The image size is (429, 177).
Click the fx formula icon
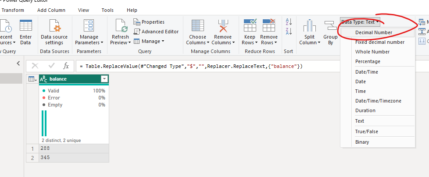click(x=66, y=66)
